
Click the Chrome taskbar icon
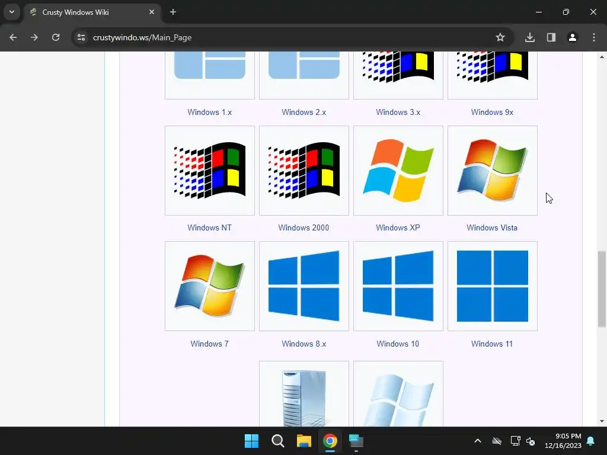click(330, 441)
